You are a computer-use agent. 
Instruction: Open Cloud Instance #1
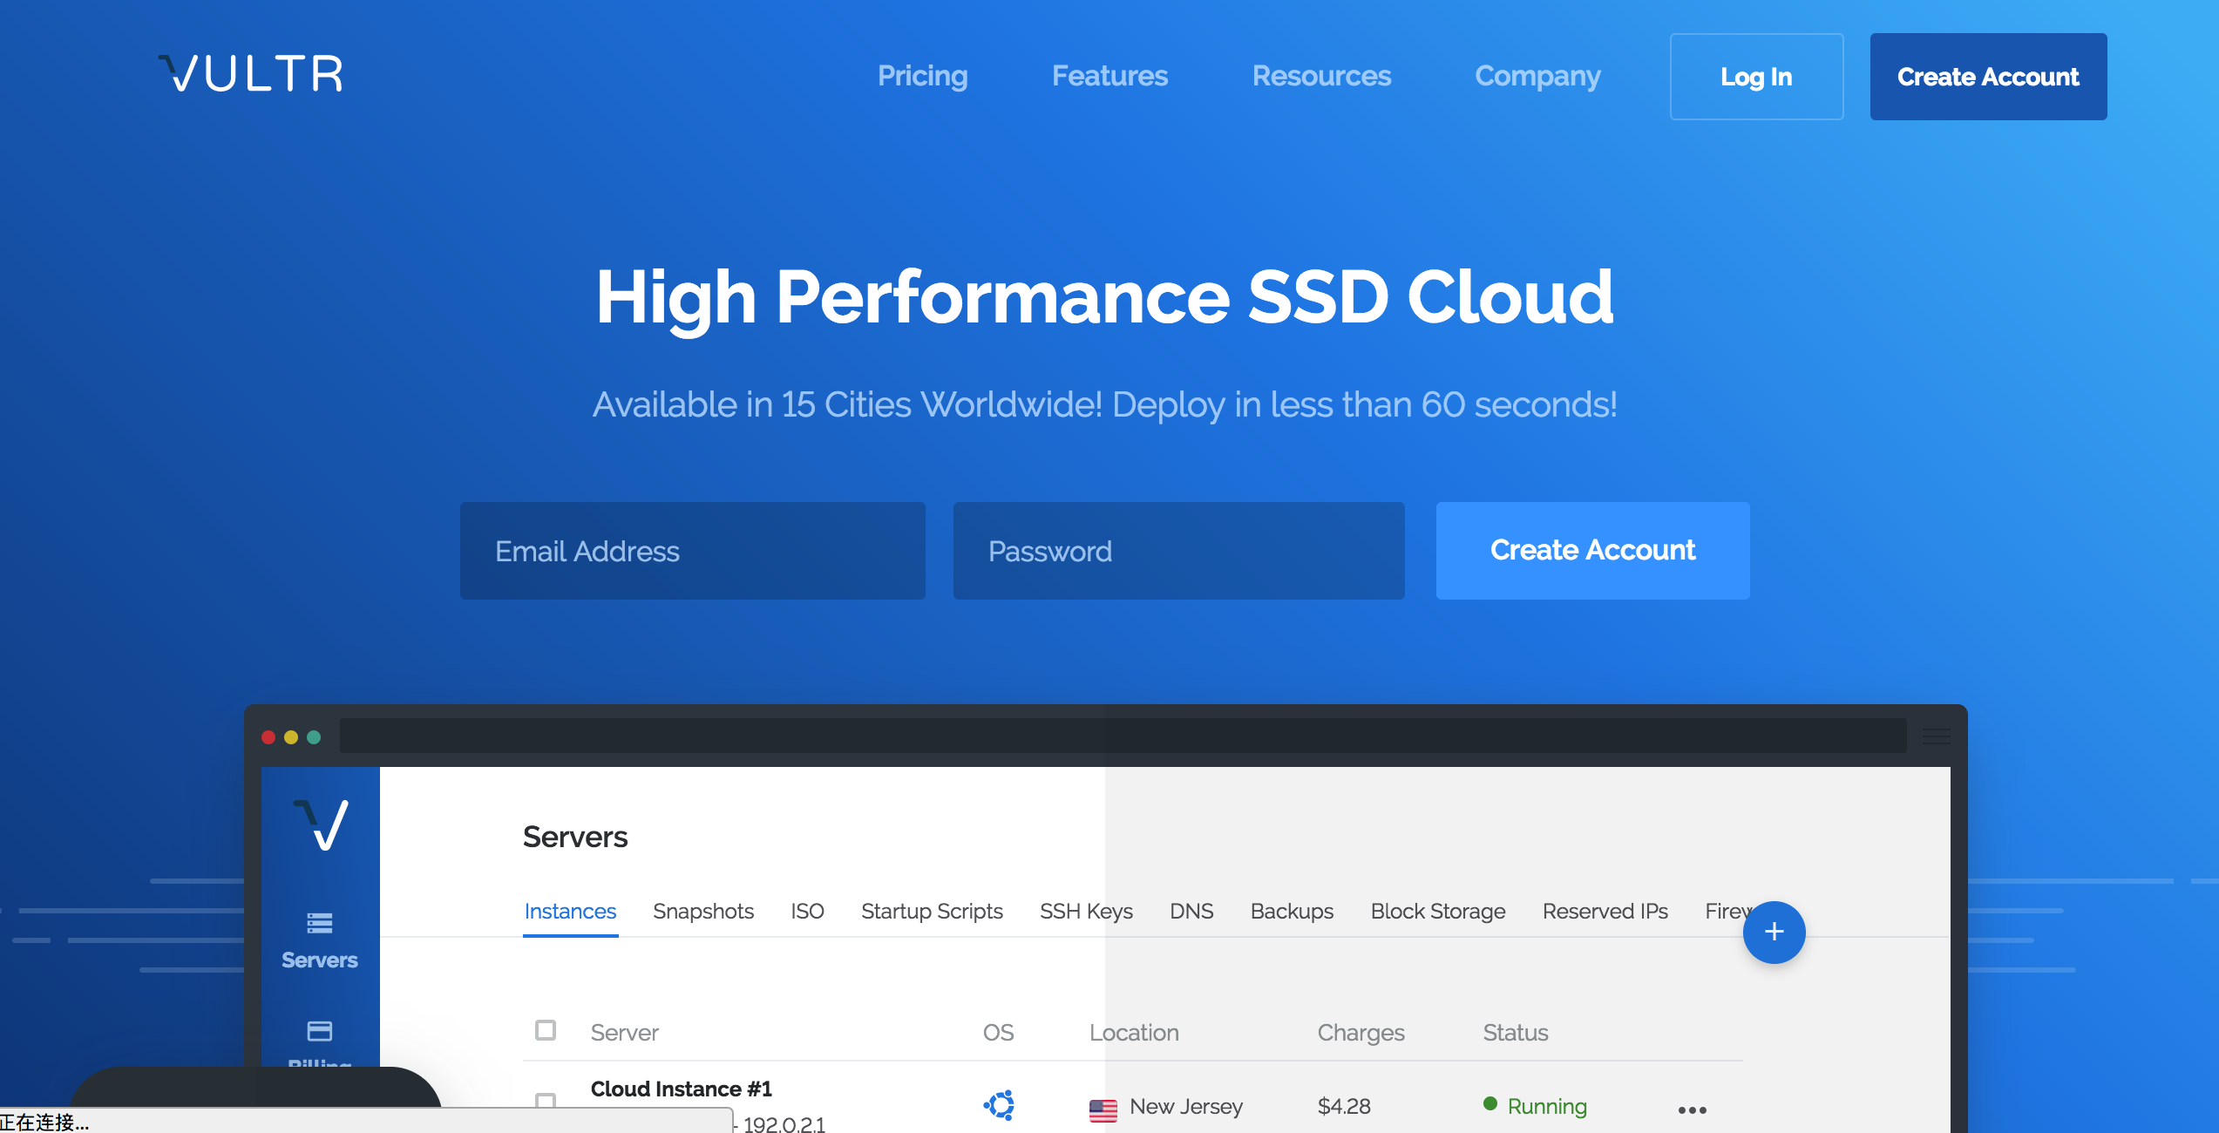[681, 1089]
